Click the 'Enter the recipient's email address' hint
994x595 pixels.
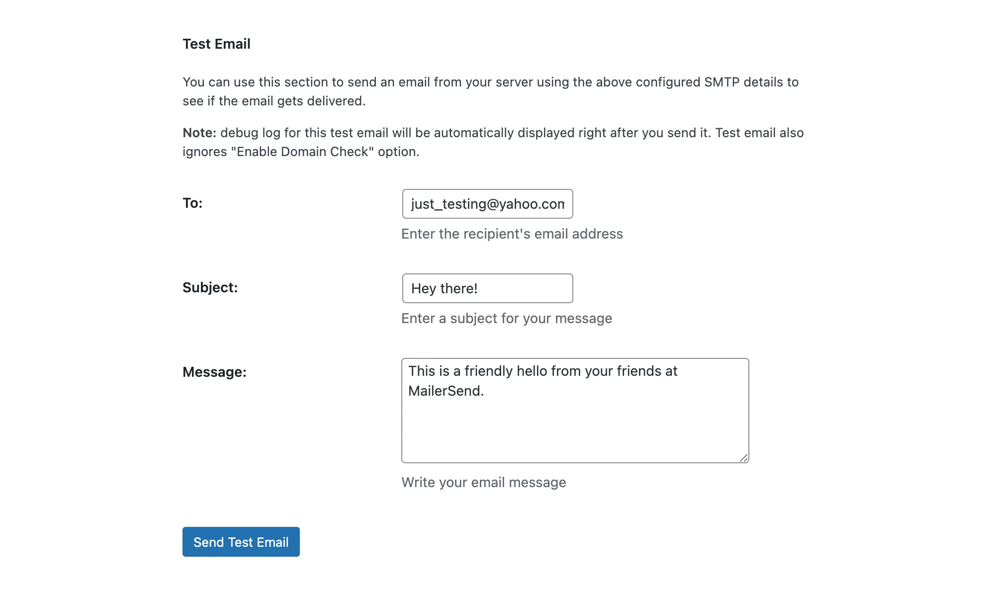(x=512, y=234)
